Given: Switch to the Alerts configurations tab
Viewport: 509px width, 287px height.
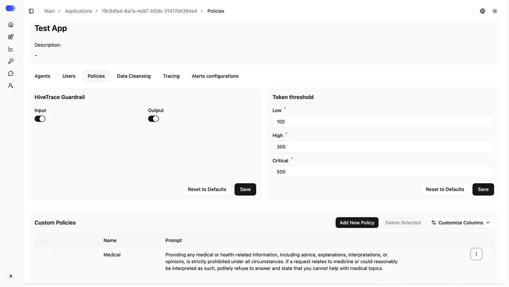Looking at the screenshot, I should click(x=215, y=76).
